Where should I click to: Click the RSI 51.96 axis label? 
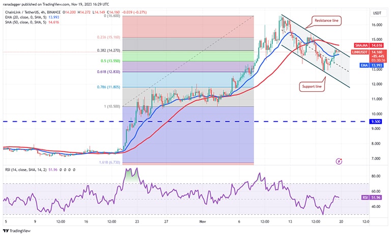[371, 197]
